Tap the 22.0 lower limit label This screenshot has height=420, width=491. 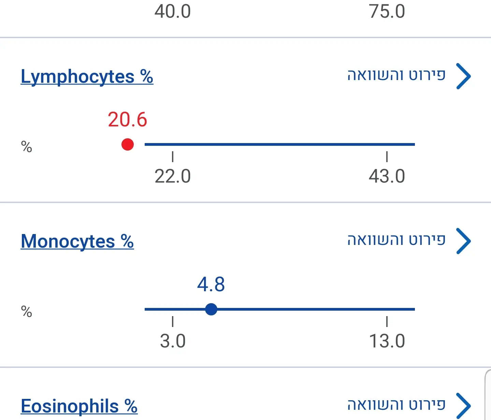click(173, 176)
